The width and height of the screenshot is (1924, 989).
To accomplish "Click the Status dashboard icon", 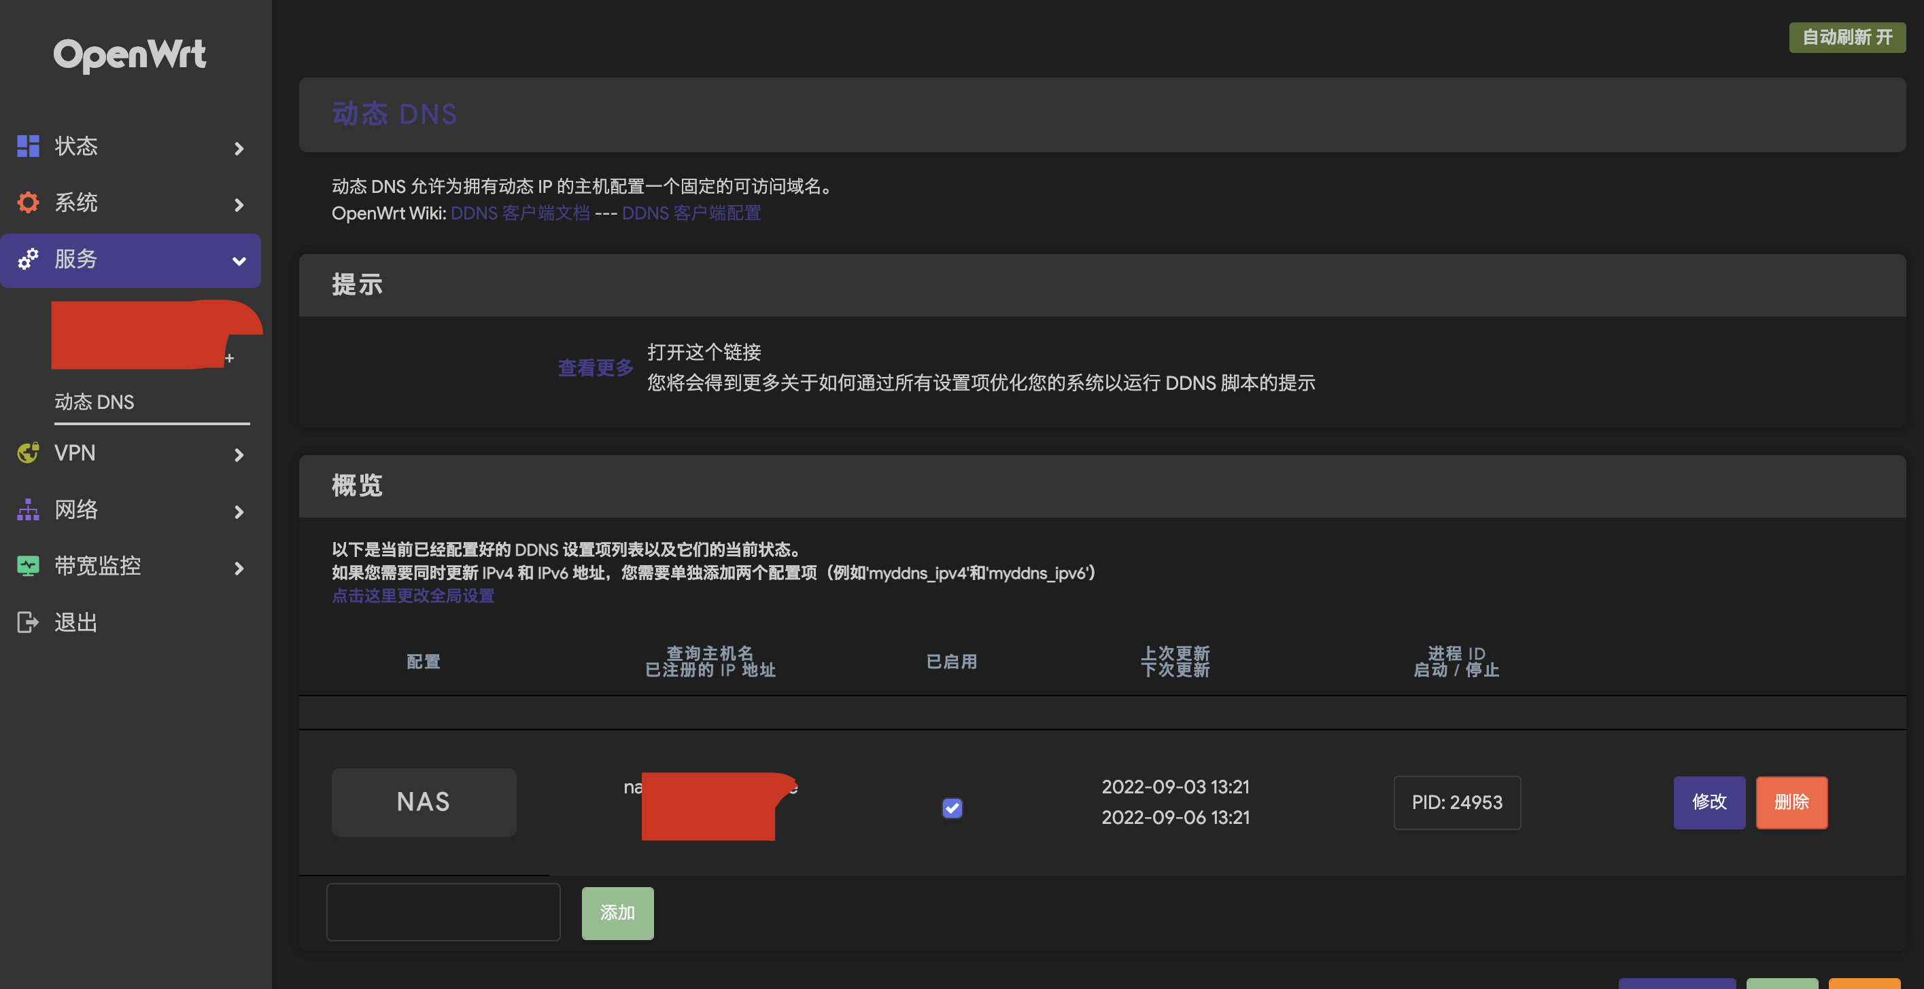I will 28,146.
